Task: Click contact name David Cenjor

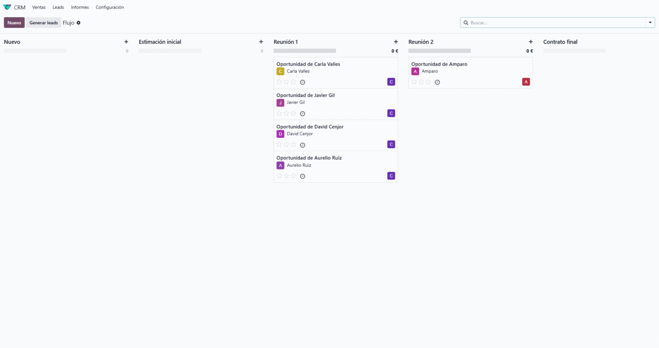Action: (x=299, y=134)
